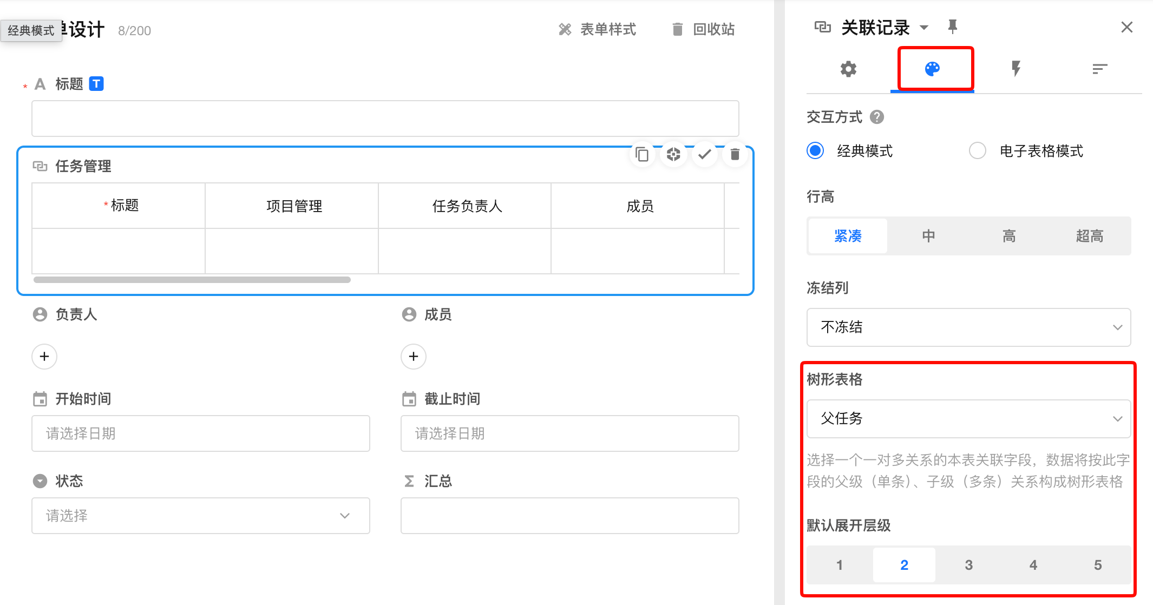
Task: Click the A text icon beside 标题
Action: (x=40, y=84)
